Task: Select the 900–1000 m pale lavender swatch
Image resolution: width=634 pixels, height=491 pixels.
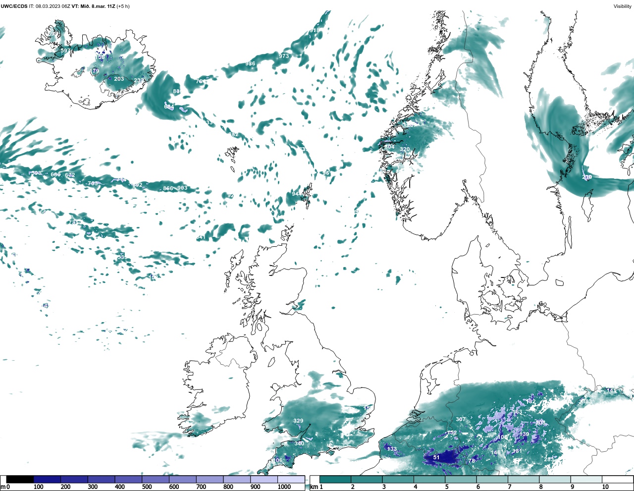Action: pyautogui.click(x=264, y=480)
